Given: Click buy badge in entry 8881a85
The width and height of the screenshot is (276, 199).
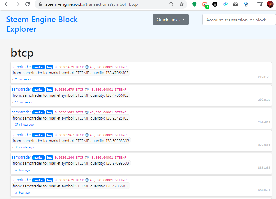Looking at the screenshot, I should [x=50, y=158].
